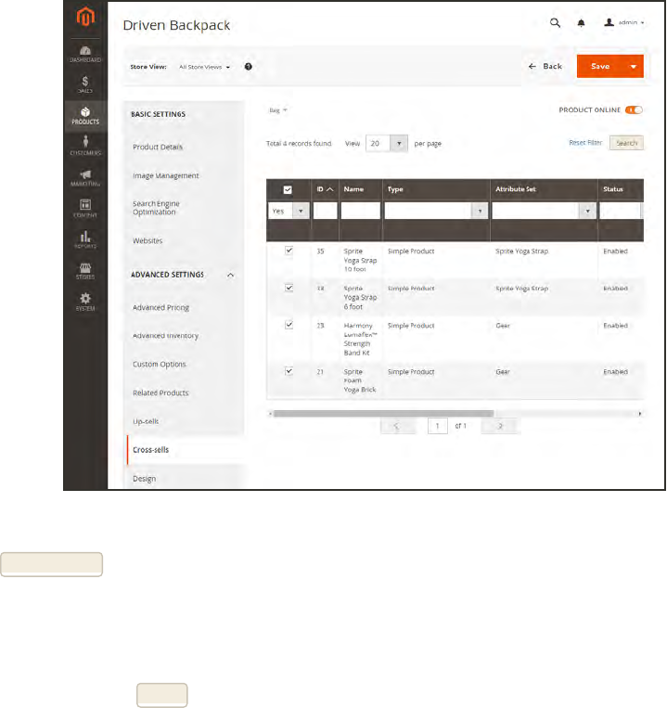Click the Search button above grid
Screen dimensions: 667x708
coord(626,143)
